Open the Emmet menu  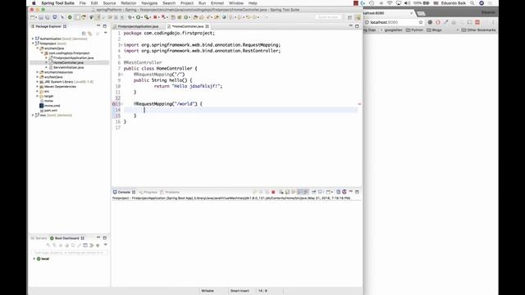pos(217,3)
